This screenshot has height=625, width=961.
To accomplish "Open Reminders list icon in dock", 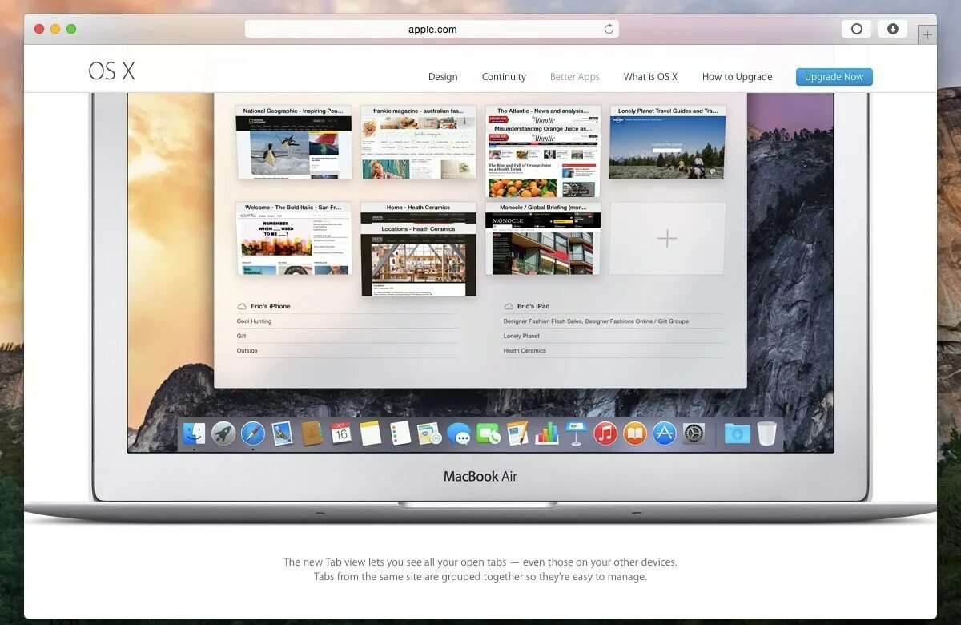I will [x=400, y=433].
